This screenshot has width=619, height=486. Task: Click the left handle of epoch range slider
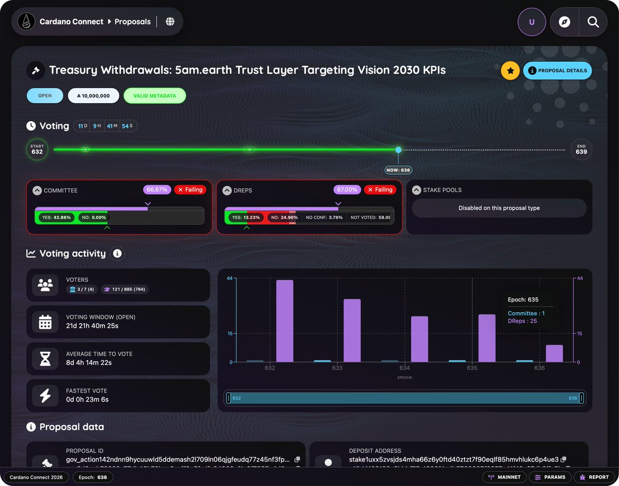click(229, 398)
